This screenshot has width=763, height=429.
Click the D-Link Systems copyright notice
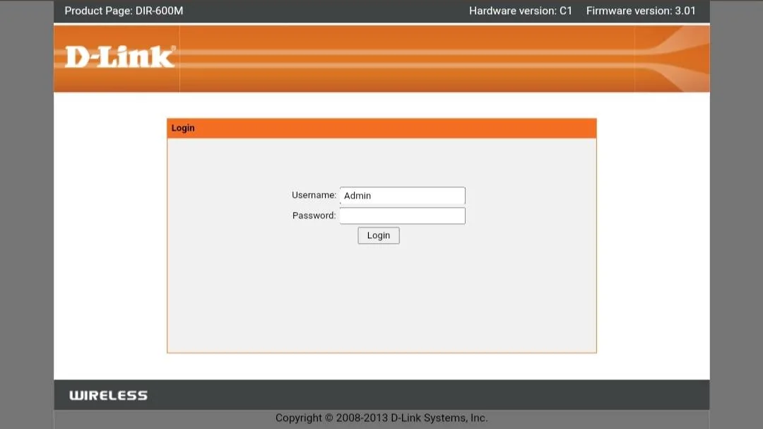(x=381, y=418)
